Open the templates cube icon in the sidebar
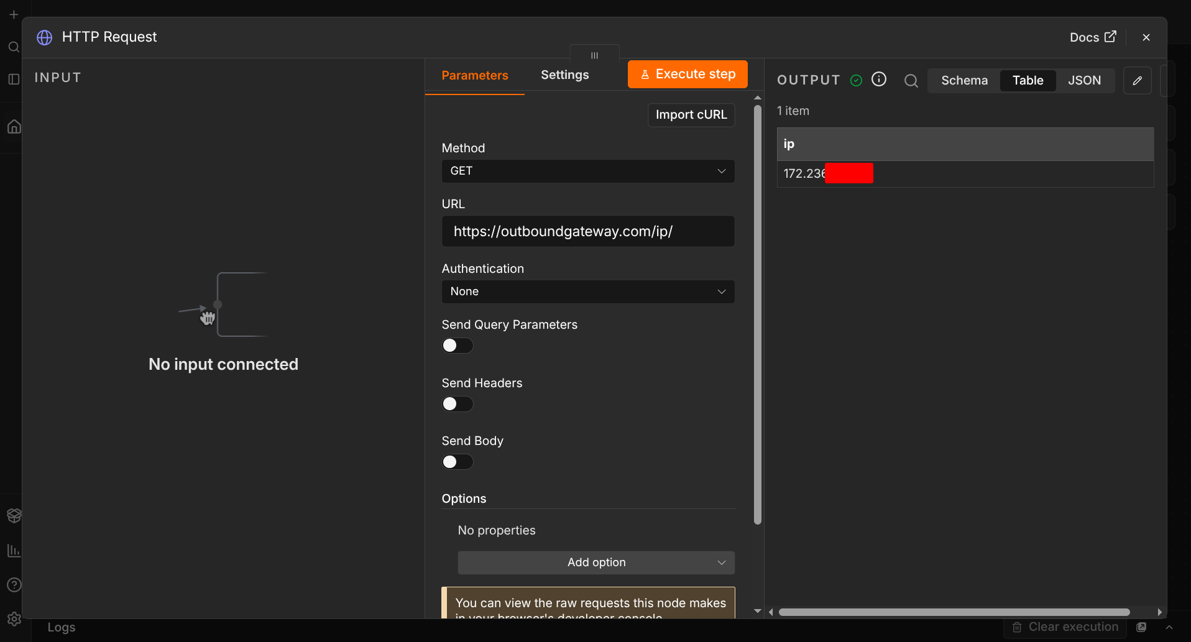 (14, 515)
